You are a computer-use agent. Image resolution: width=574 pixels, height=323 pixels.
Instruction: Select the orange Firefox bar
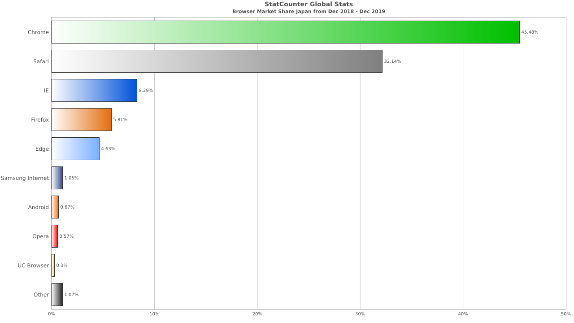point(82,119)
